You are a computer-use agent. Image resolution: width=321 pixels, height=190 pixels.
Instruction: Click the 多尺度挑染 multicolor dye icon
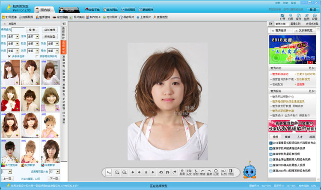click(x=3, y=165)
